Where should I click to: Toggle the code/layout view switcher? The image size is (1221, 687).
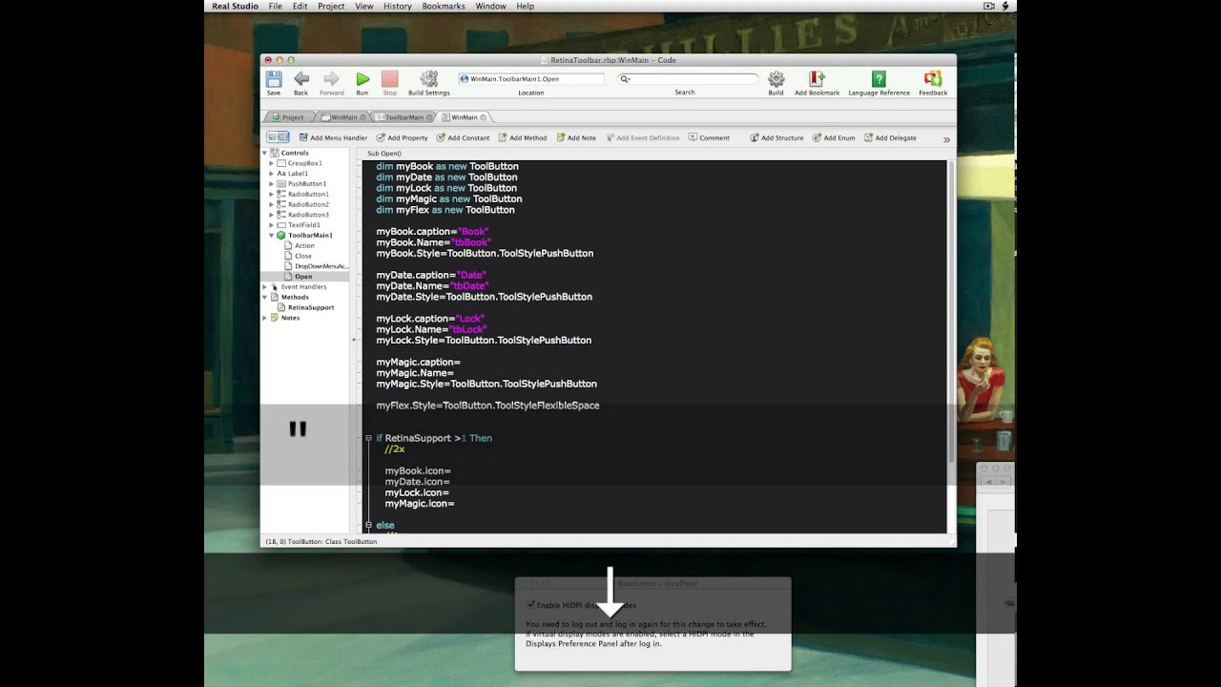point(278,137)
